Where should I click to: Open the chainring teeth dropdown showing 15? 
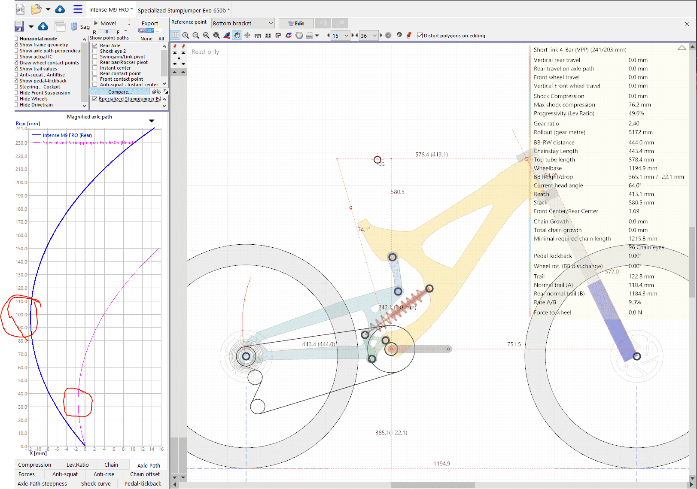[x=340, y=36]
